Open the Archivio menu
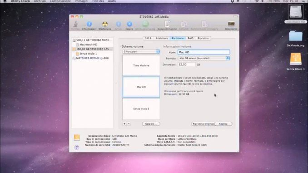Viewport: 308px width, 173px height. click(40, 1)
